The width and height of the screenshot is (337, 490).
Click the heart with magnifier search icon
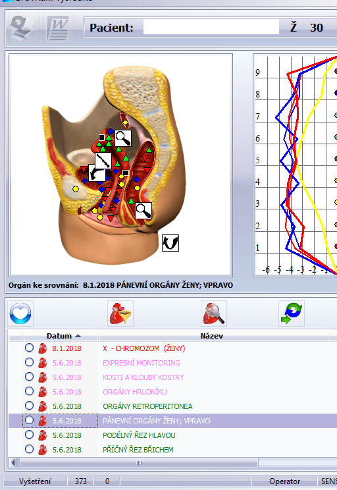point(214,313)
